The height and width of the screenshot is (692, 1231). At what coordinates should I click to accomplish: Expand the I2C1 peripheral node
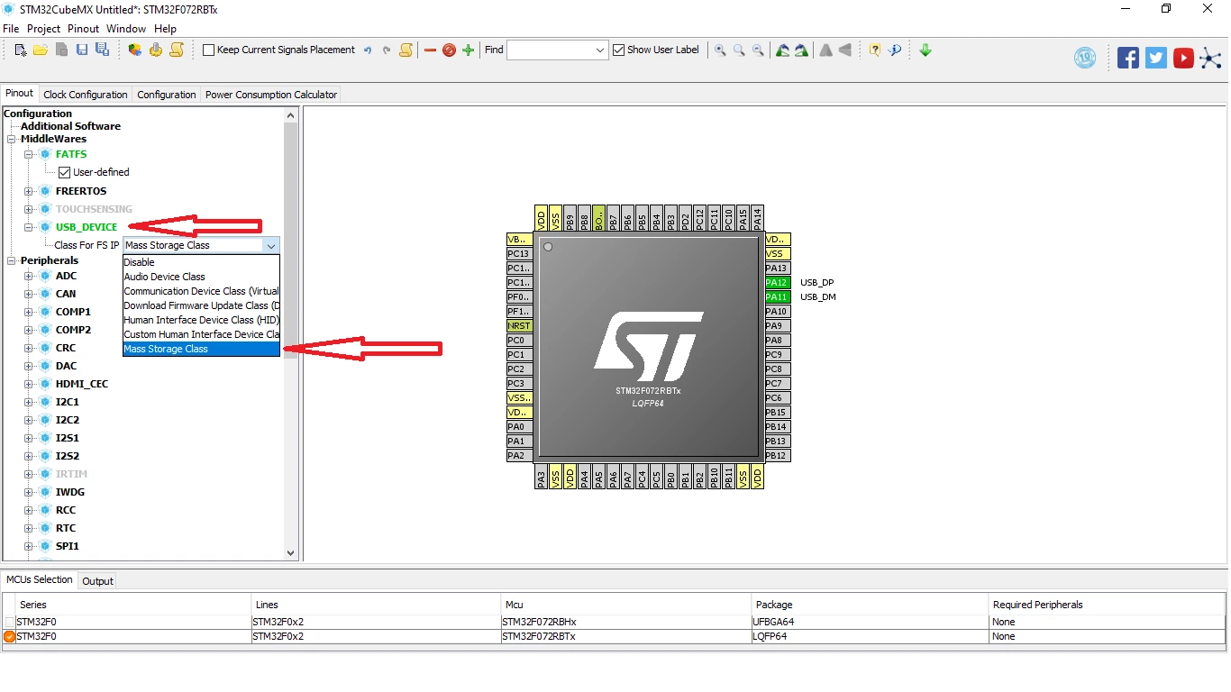coord(29,402)
